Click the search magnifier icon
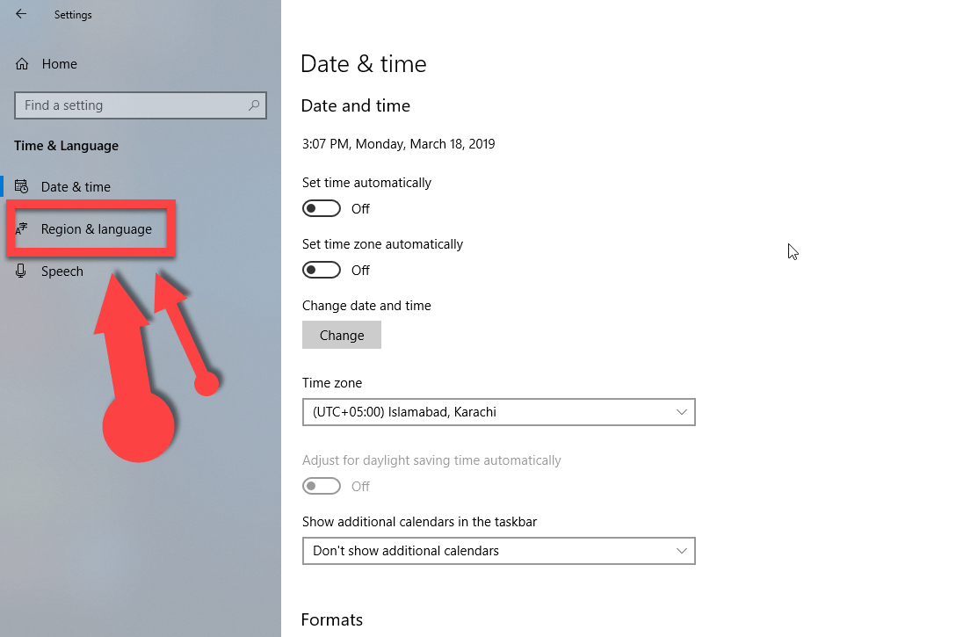Image resolution: width=956 pixels, height=637 pixels. coord(254,105)
